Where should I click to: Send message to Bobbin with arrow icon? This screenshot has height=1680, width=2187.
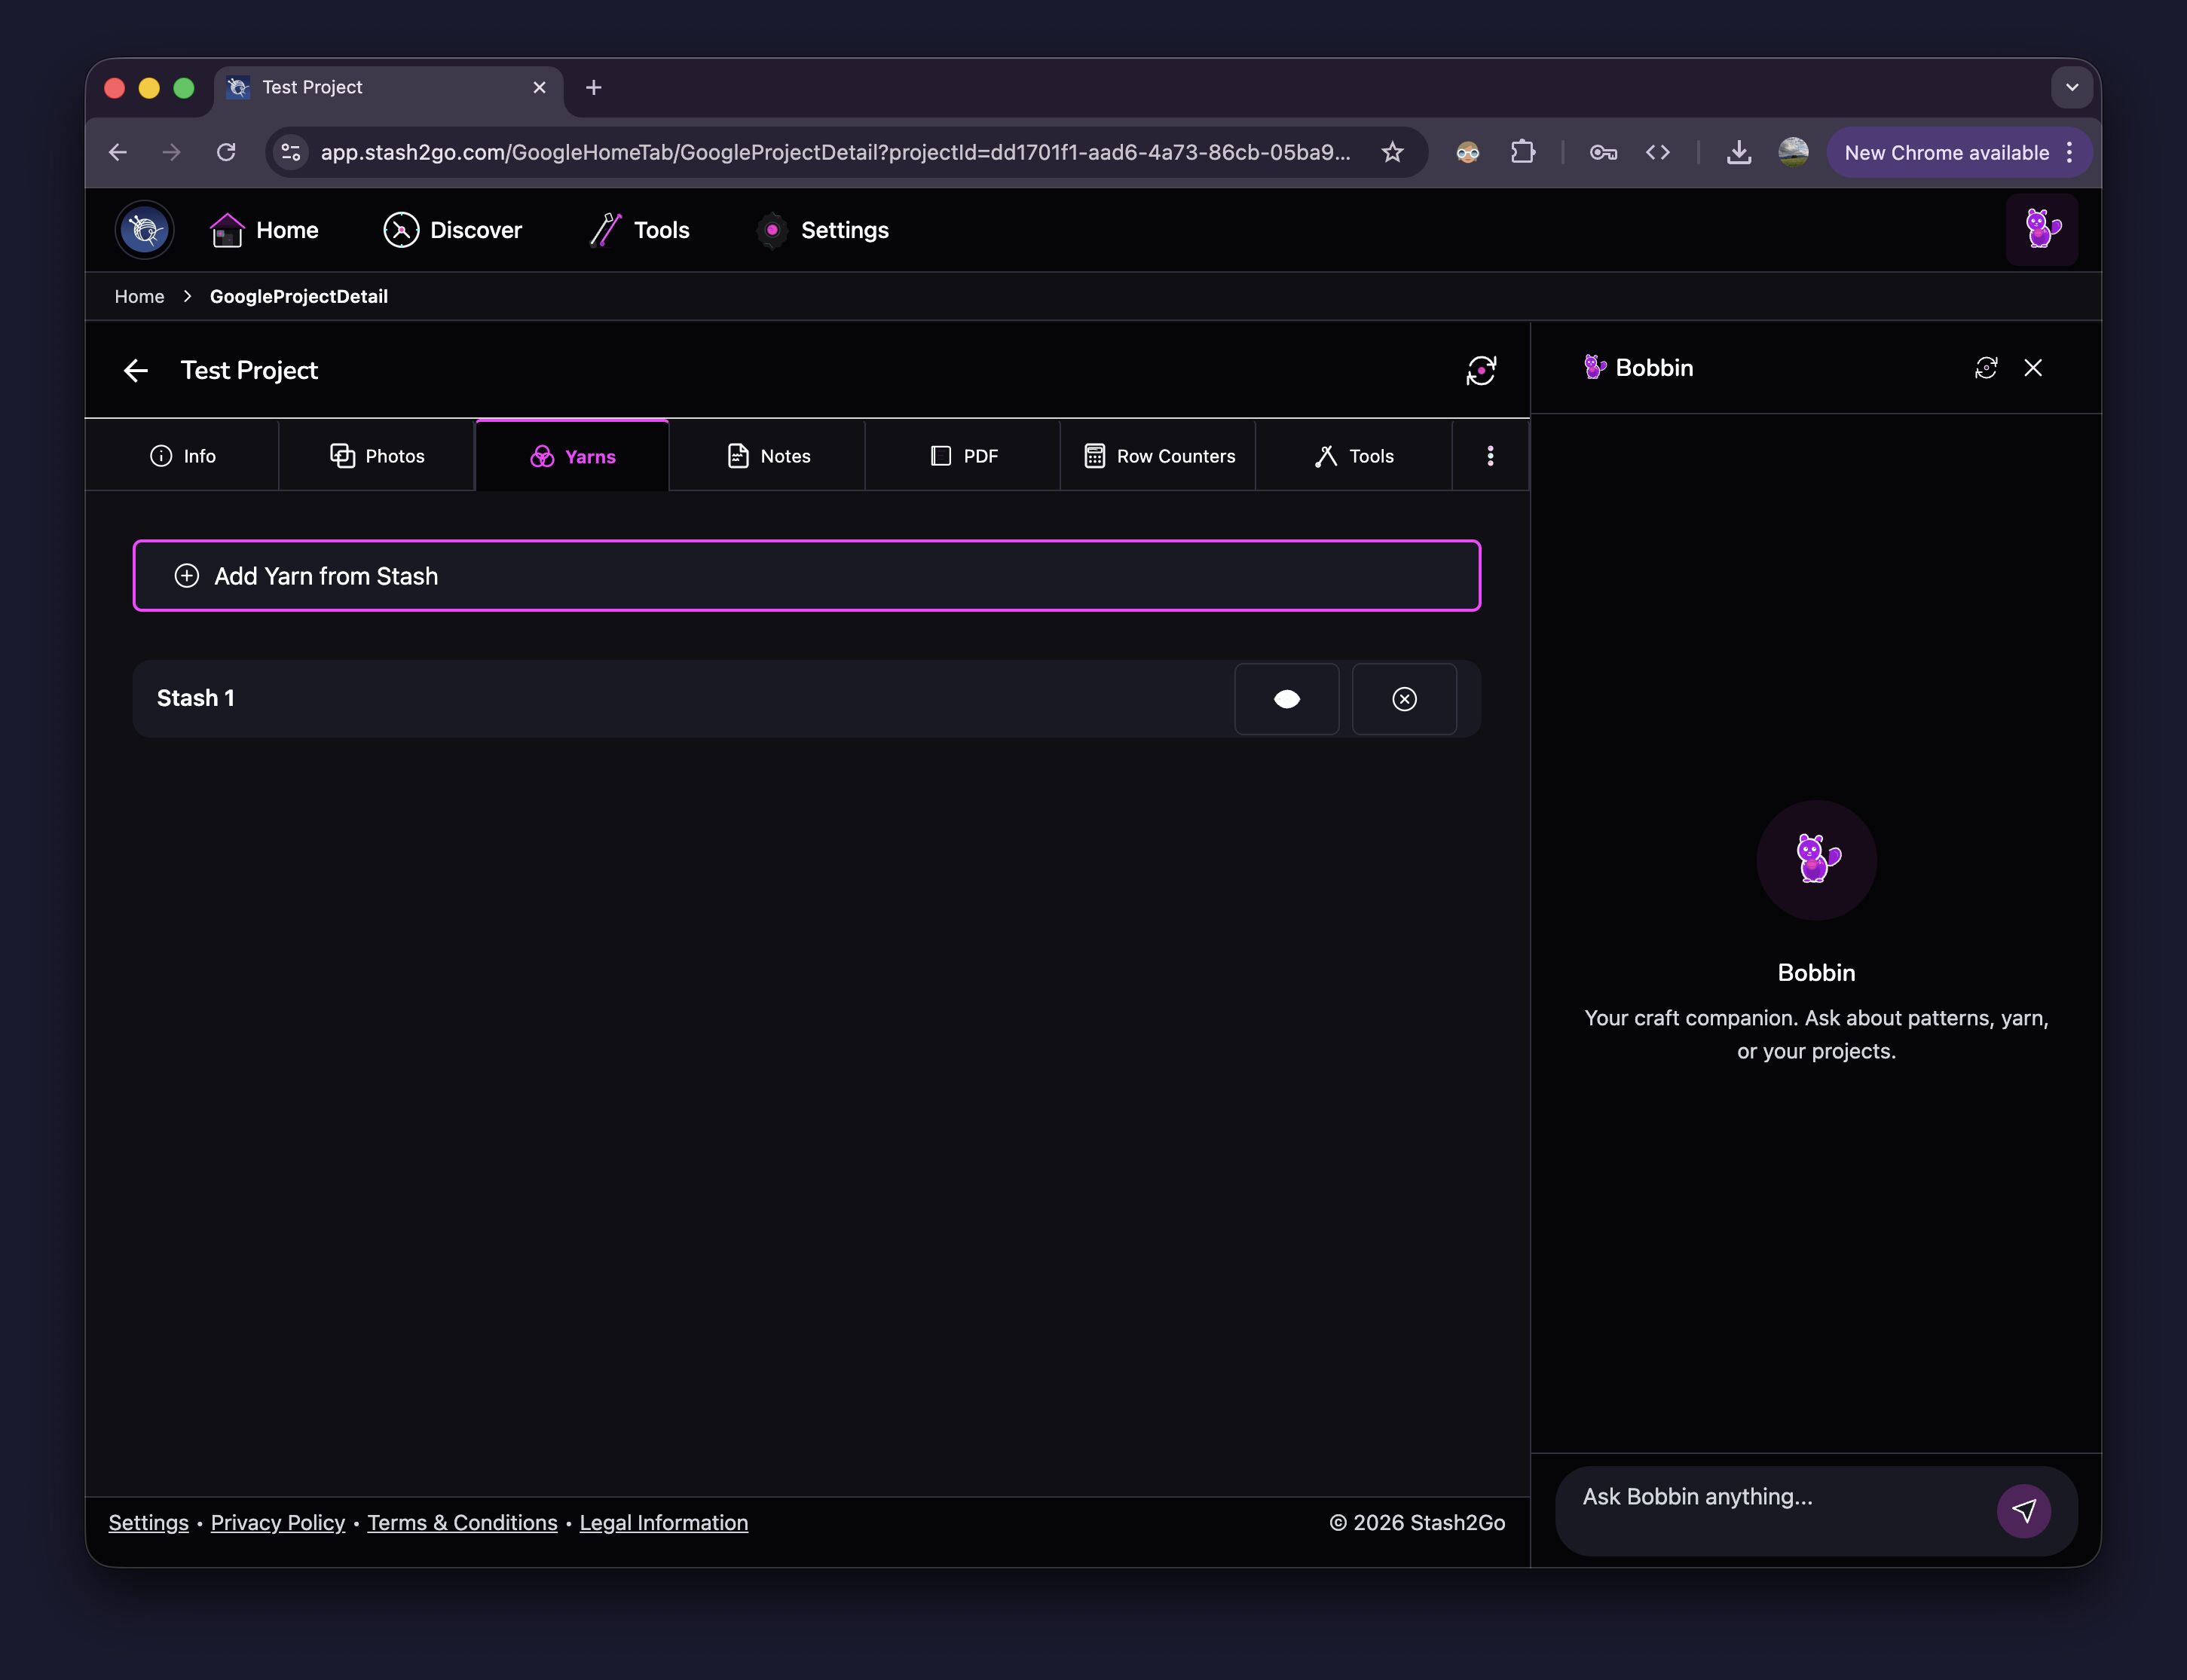click(2023, 1510)
